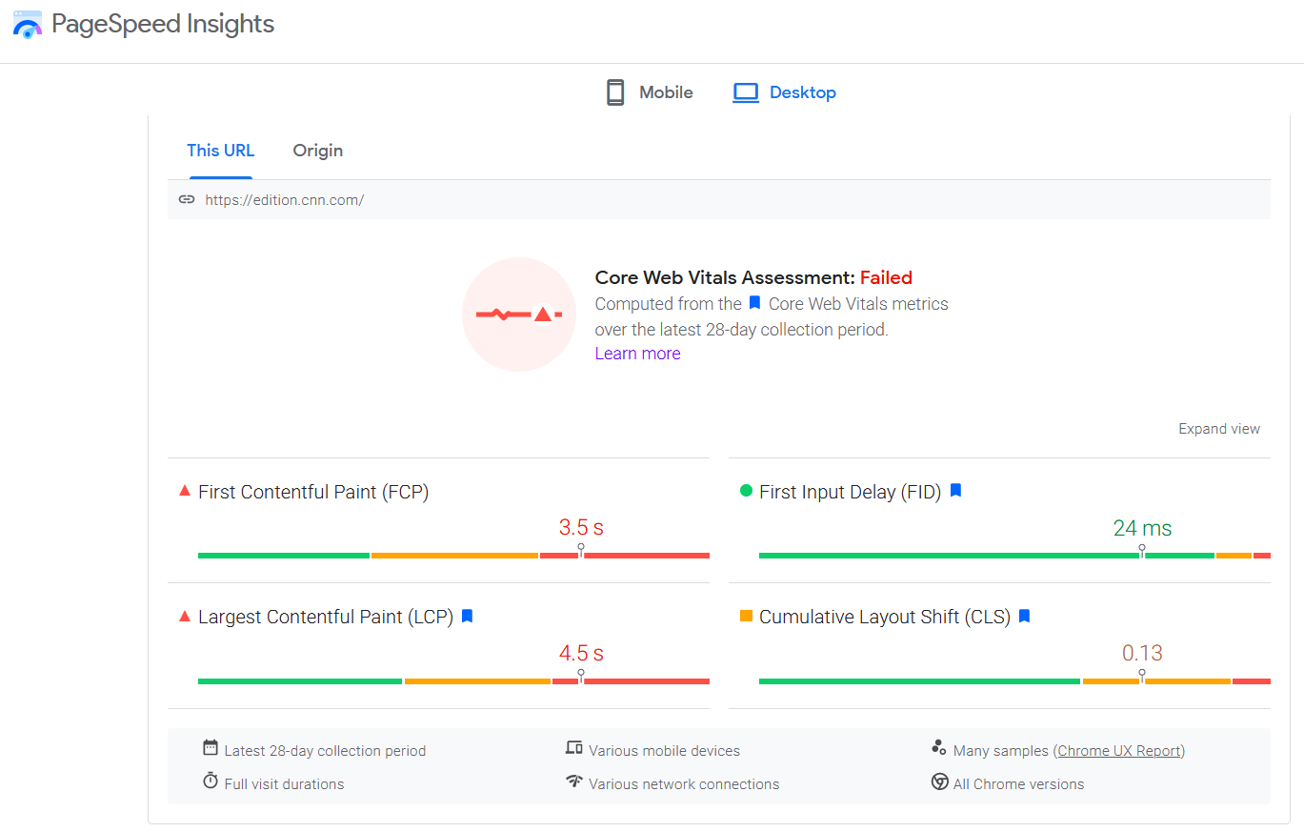
Task: Click the Various mobile devices text
Action: 664,751
